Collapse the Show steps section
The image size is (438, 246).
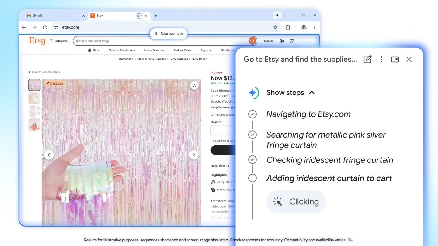[x=312, y=93]
